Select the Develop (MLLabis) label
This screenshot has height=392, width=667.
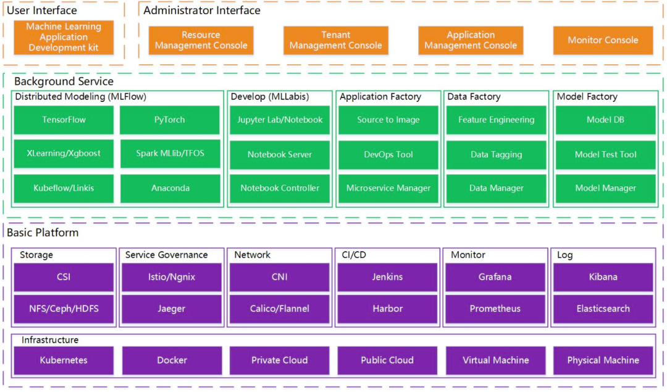pos(270,96)
